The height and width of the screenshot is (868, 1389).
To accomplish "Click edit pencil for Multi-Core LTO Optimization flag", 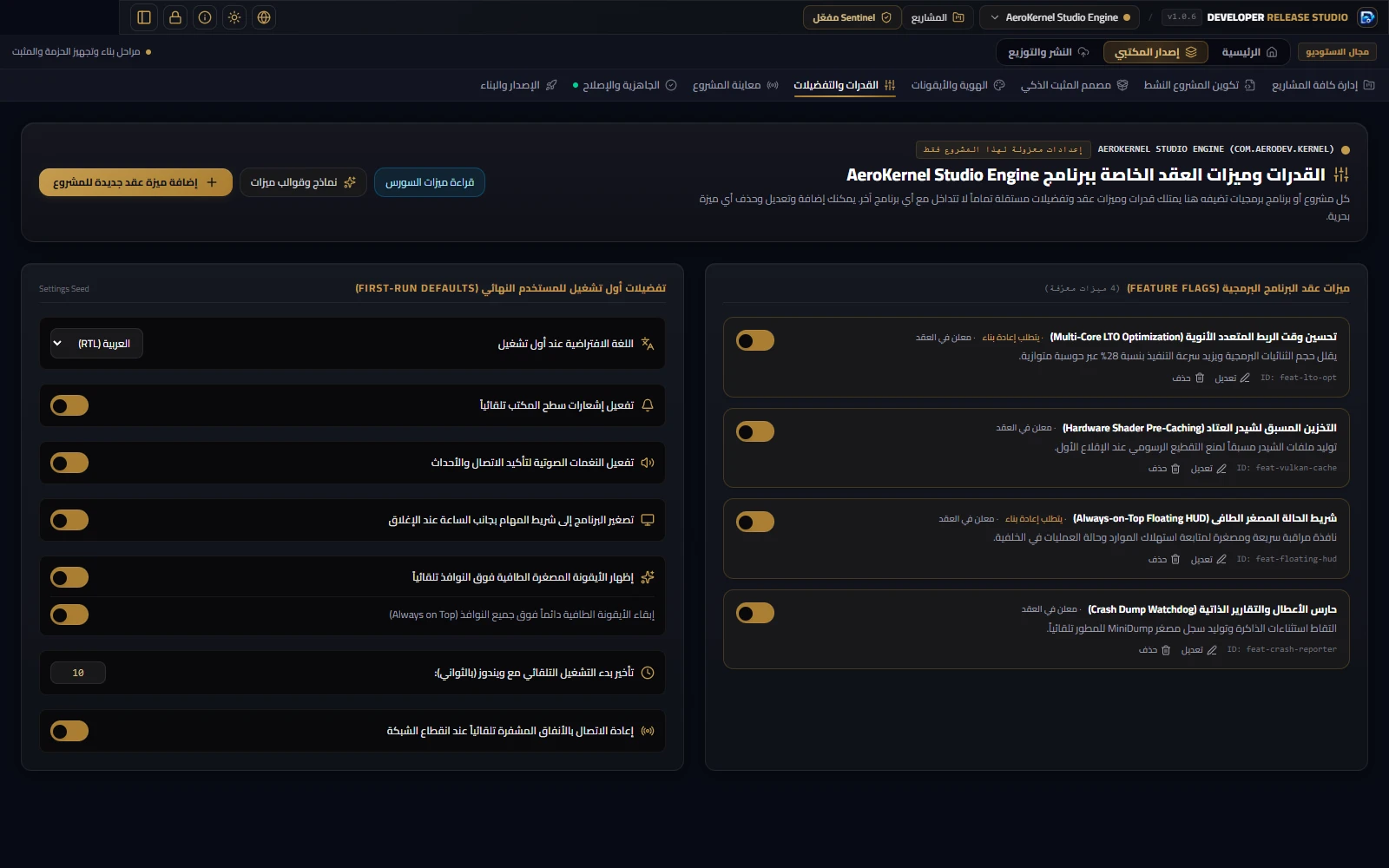I will (1245, 378).
